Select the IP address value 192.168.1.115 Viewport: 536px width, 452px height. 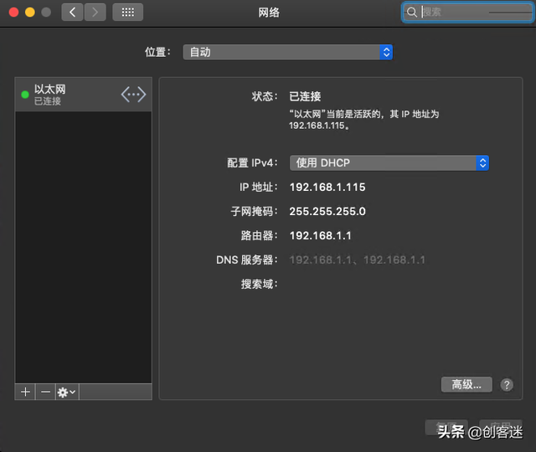tap(327, 187)
